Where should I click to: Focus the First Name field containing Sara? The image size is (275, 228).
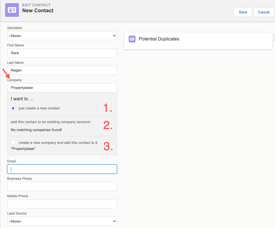pyautogui.click(x=62, y=53)
